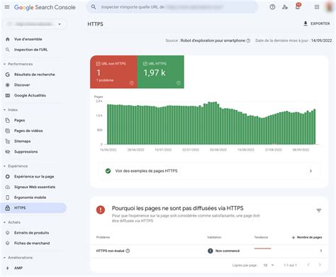Screen dimensions: 336x277
Task: Click the Tendance sparkline for HTTPS non évalué
Action: click(x=262, y=249)
